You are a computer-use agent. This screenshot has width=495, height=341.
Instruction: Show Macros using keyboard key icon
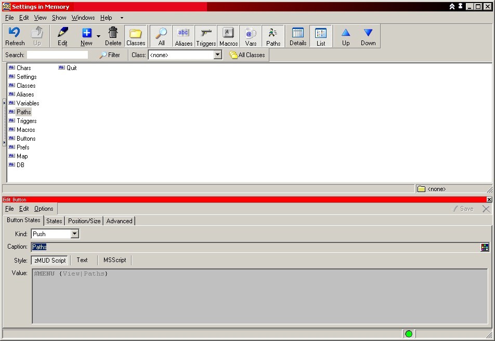(228, 36)
